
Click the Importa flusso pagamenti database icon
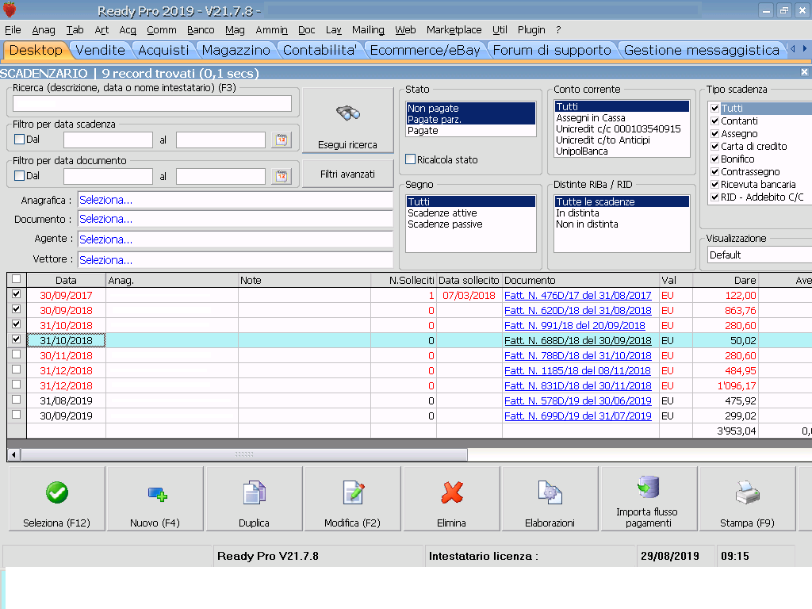pyautogui.click(x=648, y=487)
